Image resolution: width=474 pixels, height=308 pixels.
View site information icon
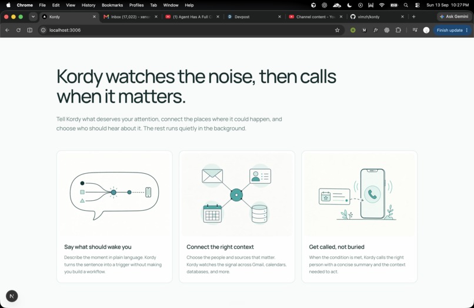click(x=44, y=30)
